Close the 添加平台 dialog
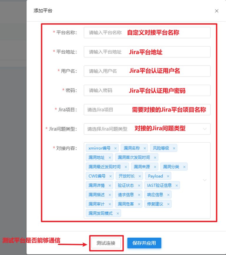The height and width of the screenshot is (255, 226). click(217, 11)
